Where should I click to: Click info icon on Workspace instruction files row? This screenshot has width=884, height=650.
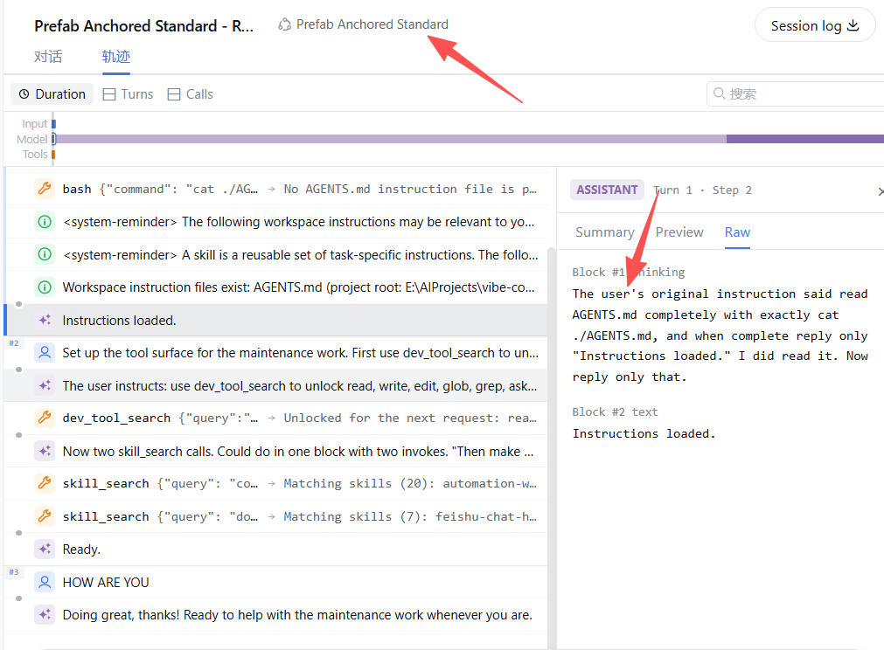45,287
